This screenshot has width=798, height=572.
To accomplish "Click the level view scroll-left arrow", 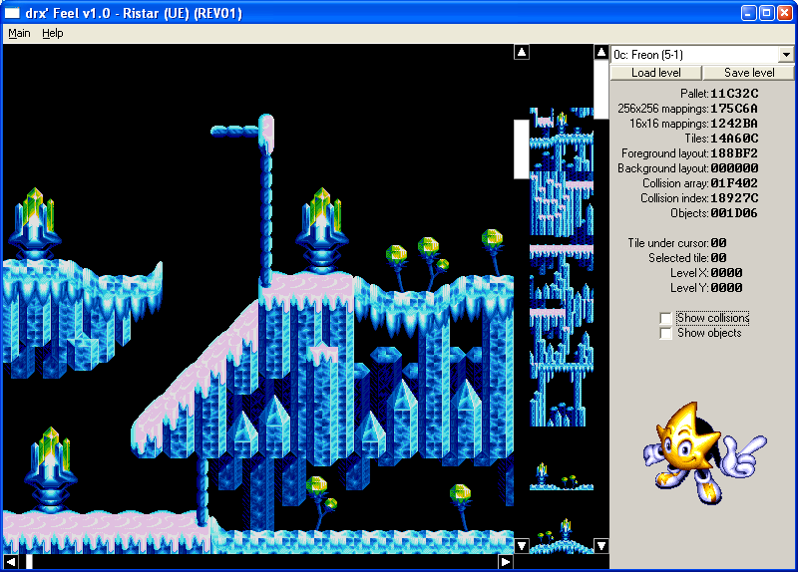I will click(10, 562).
